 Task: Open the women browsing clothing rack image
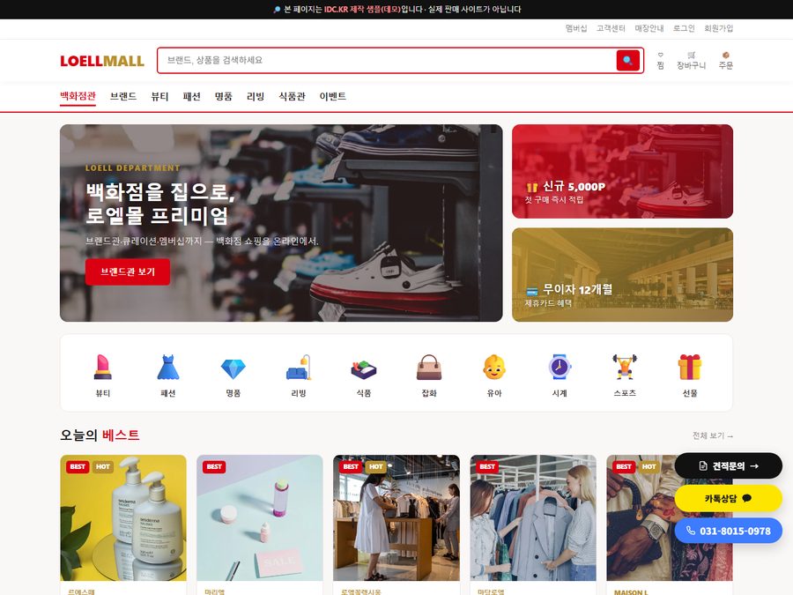[533, 517]
